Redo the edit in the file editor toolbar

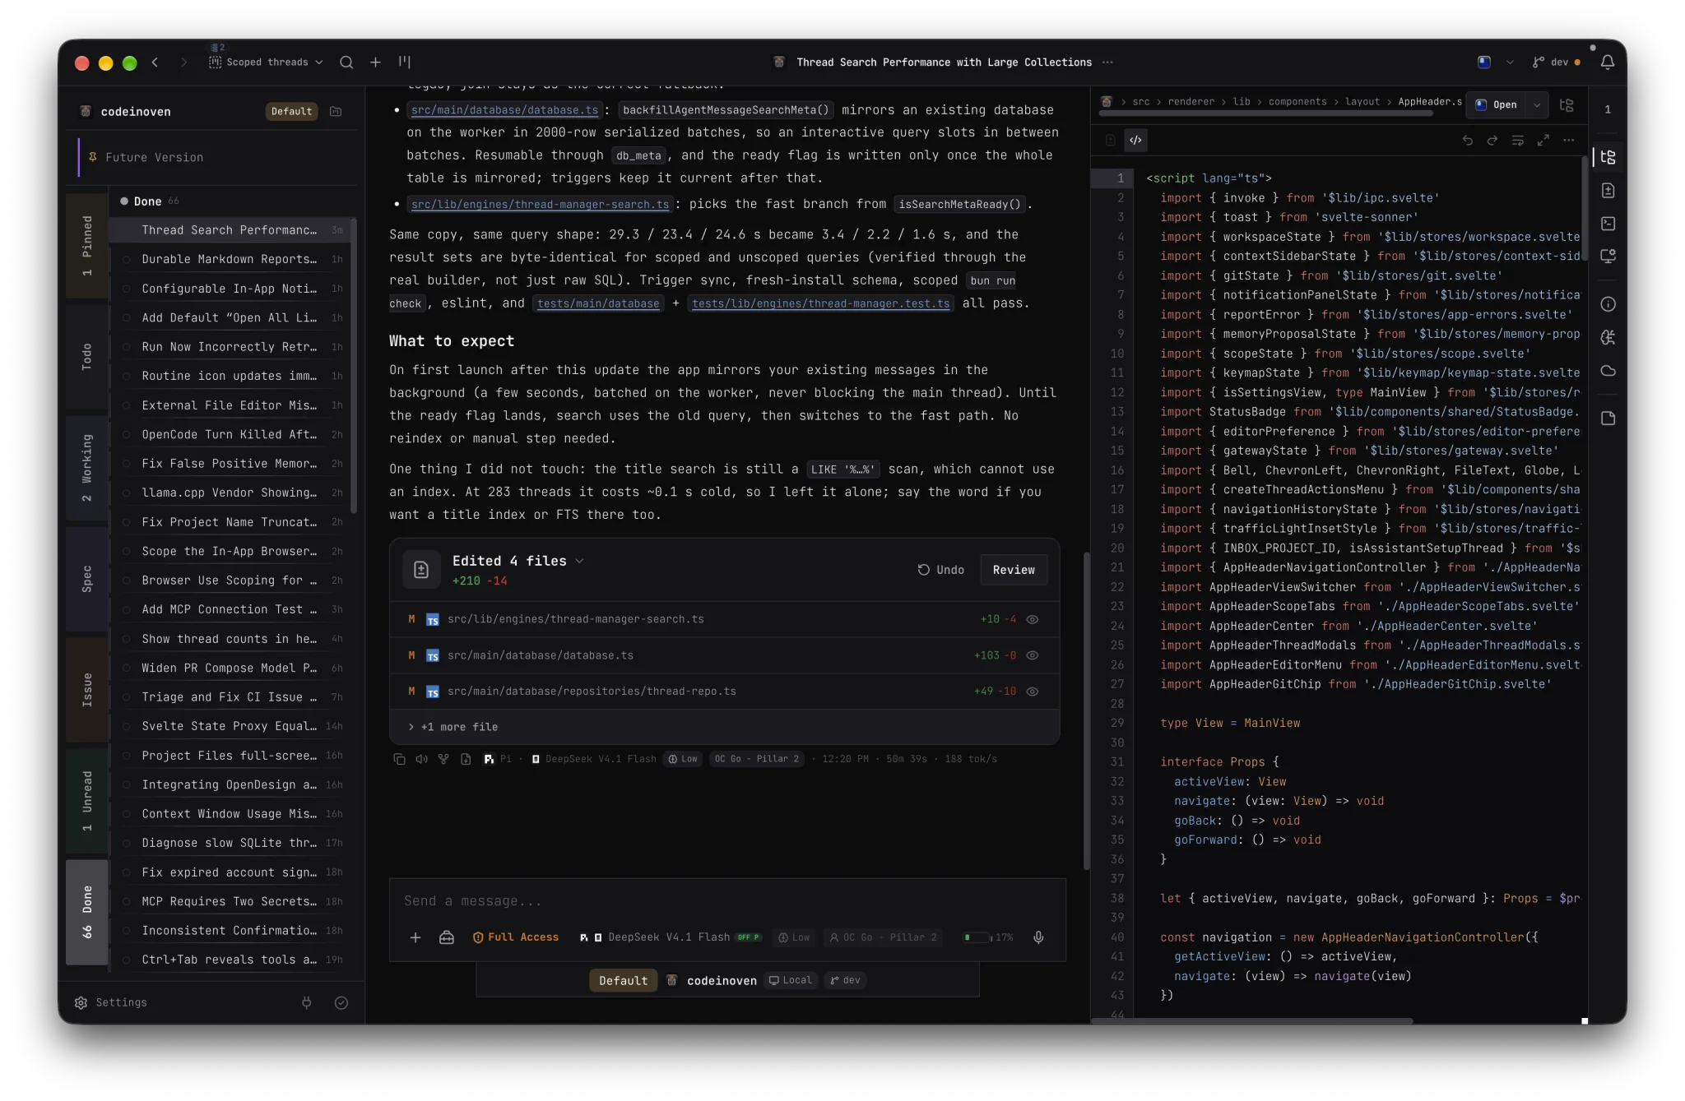pos(1492,141)
